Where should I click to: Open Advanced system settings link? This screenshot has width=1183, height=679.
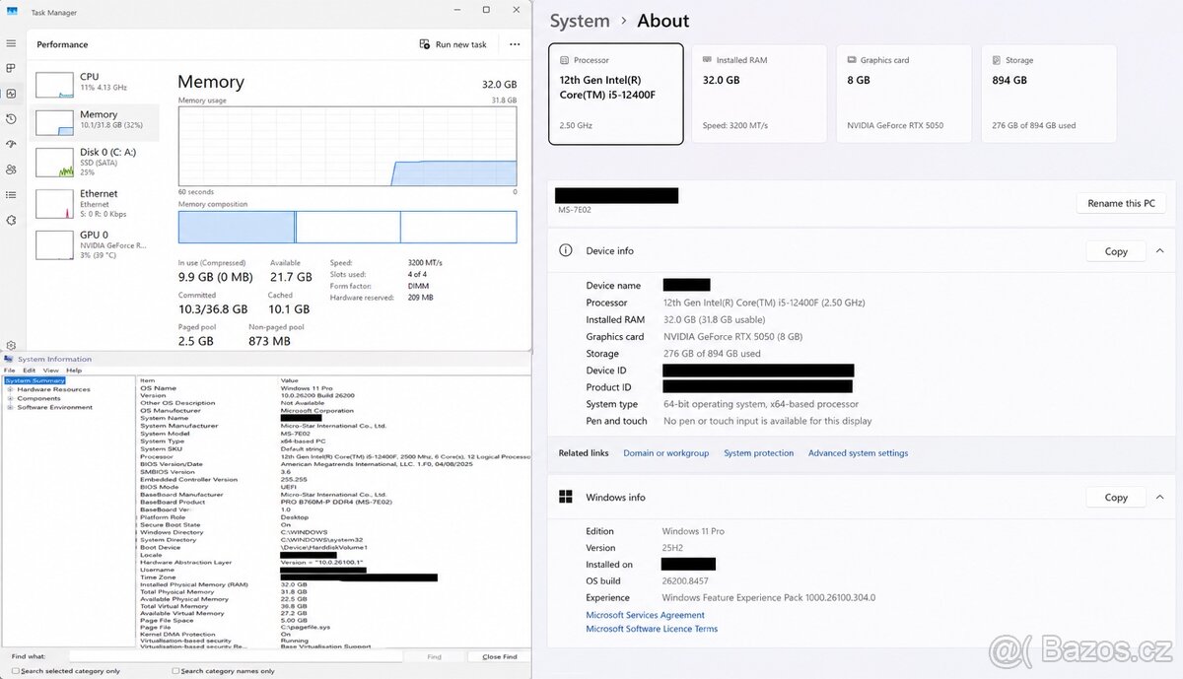[859, 453]
